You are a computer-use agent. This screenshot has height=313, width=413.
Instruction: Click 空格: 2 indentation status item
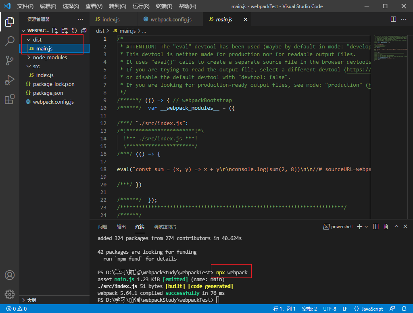pyautogui.click(x=309, y=309)
